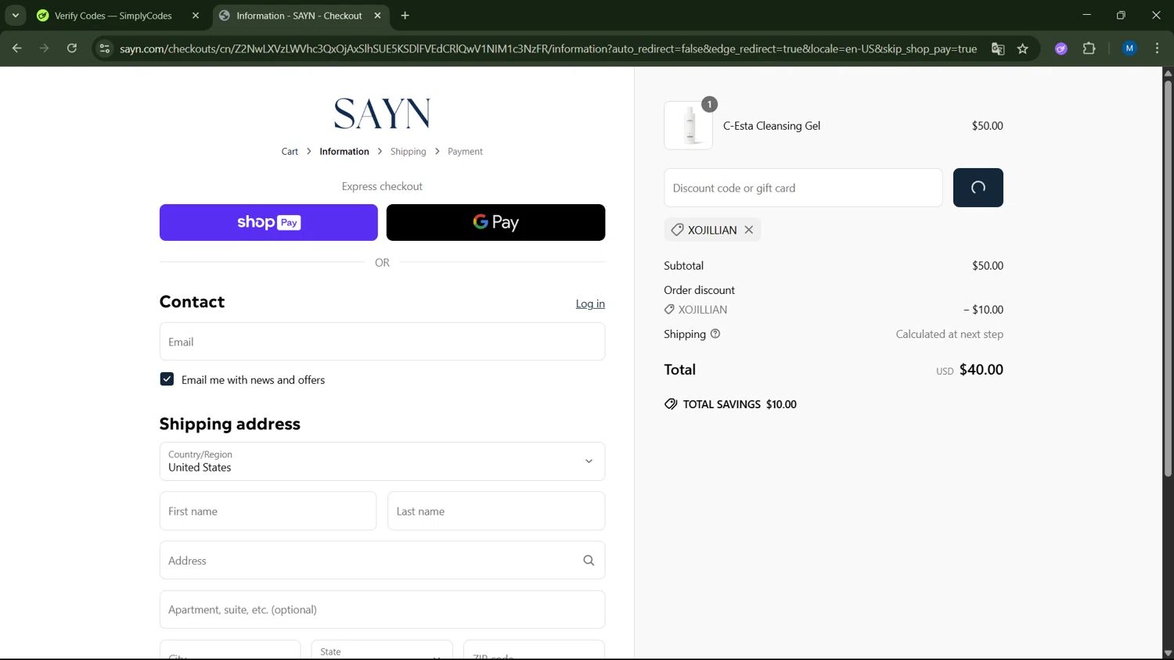
Task: Pay with Shop Pay button
Action: pos(268,223)
